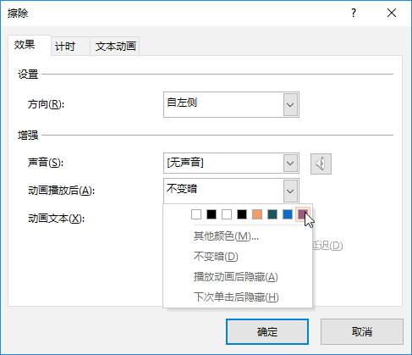Select 播放动画后隐藏(A) option
412x355 pixels.
[x=238, y=277]
